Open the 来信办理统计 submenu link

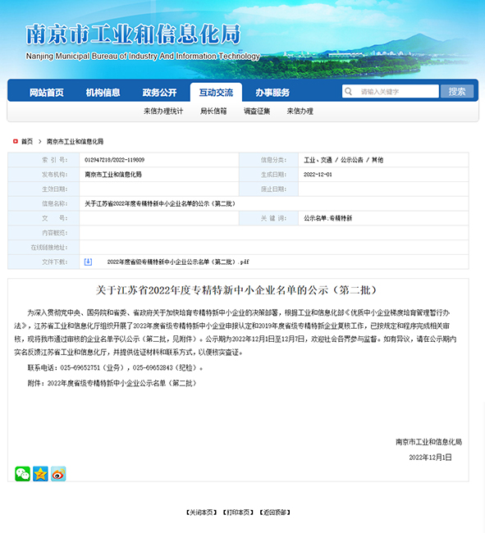pos(163,112)
